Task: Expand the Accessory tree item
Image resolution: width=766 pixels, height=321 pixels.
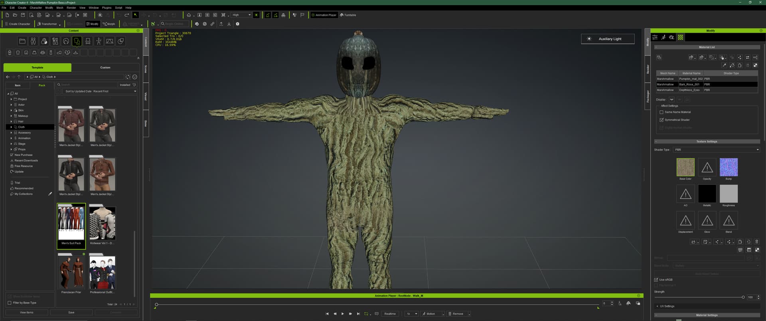Action: pos(11,133)
